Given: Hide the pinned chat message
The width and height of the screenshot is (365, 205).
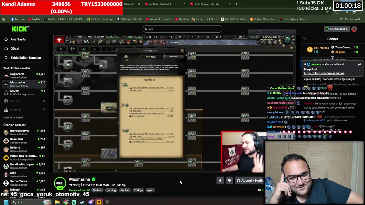Looking at the screenshot, I should click(x=359, y=64).
